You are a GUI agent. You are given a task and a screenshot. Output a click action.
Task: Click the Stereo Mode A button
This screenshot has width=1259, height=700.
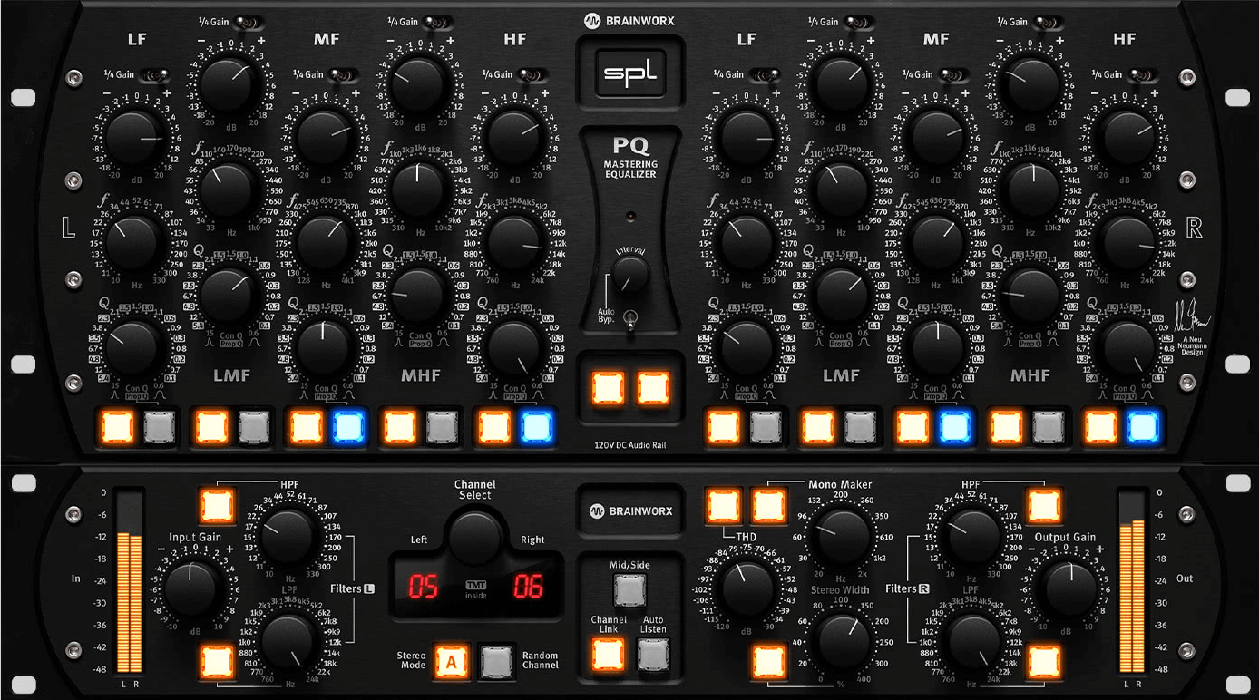450,662
